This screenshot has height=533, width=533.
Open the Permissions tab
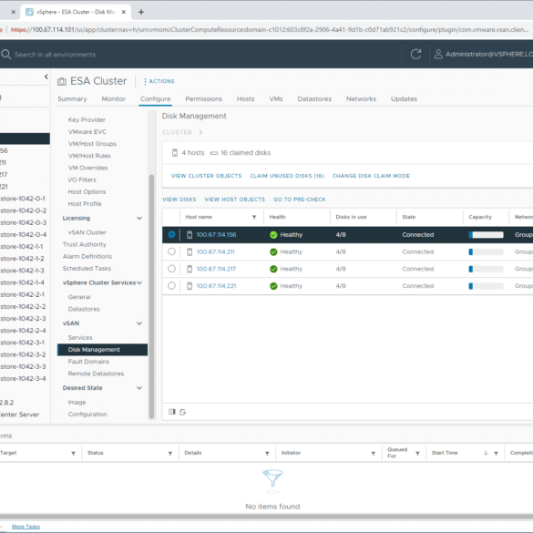click(203, 99)
